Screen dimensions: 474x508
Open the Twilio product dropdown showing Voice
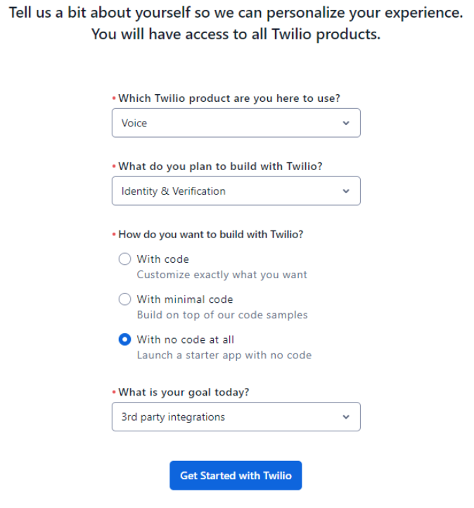[236, 123]
